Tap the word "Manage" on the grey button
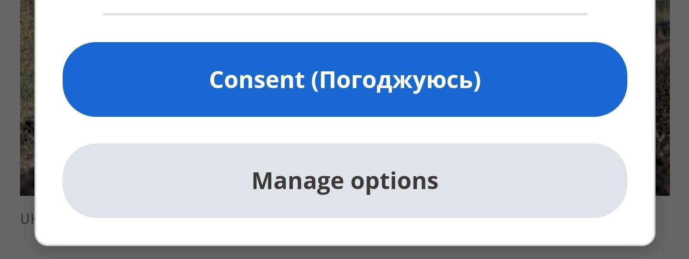 click(298, 180)
